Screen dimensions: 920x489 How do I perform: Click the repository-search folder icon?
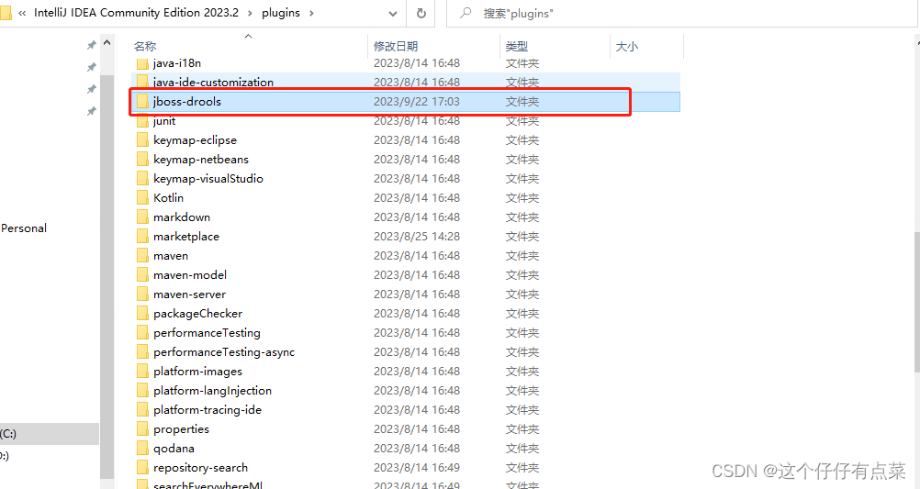point(142,468)
